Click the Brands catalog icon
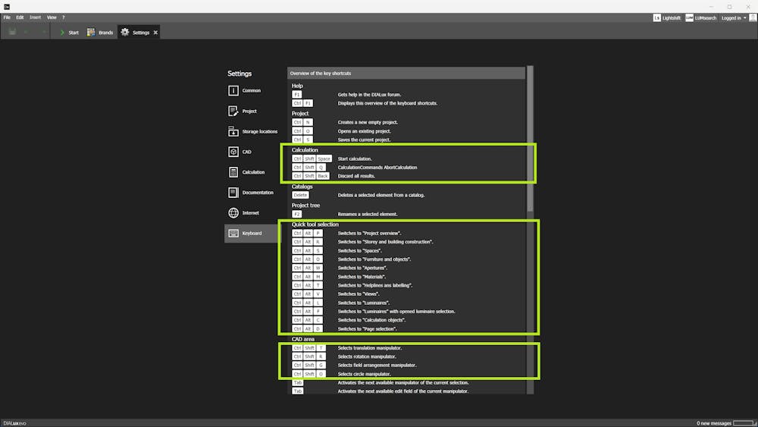The width and height of the screenshot is (758, 427). (x=91, y=33)
